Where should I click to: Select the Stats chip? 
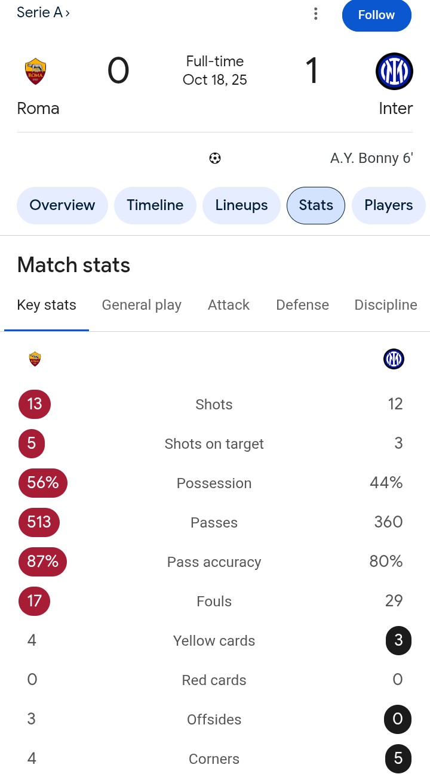(x=316, y=205)
